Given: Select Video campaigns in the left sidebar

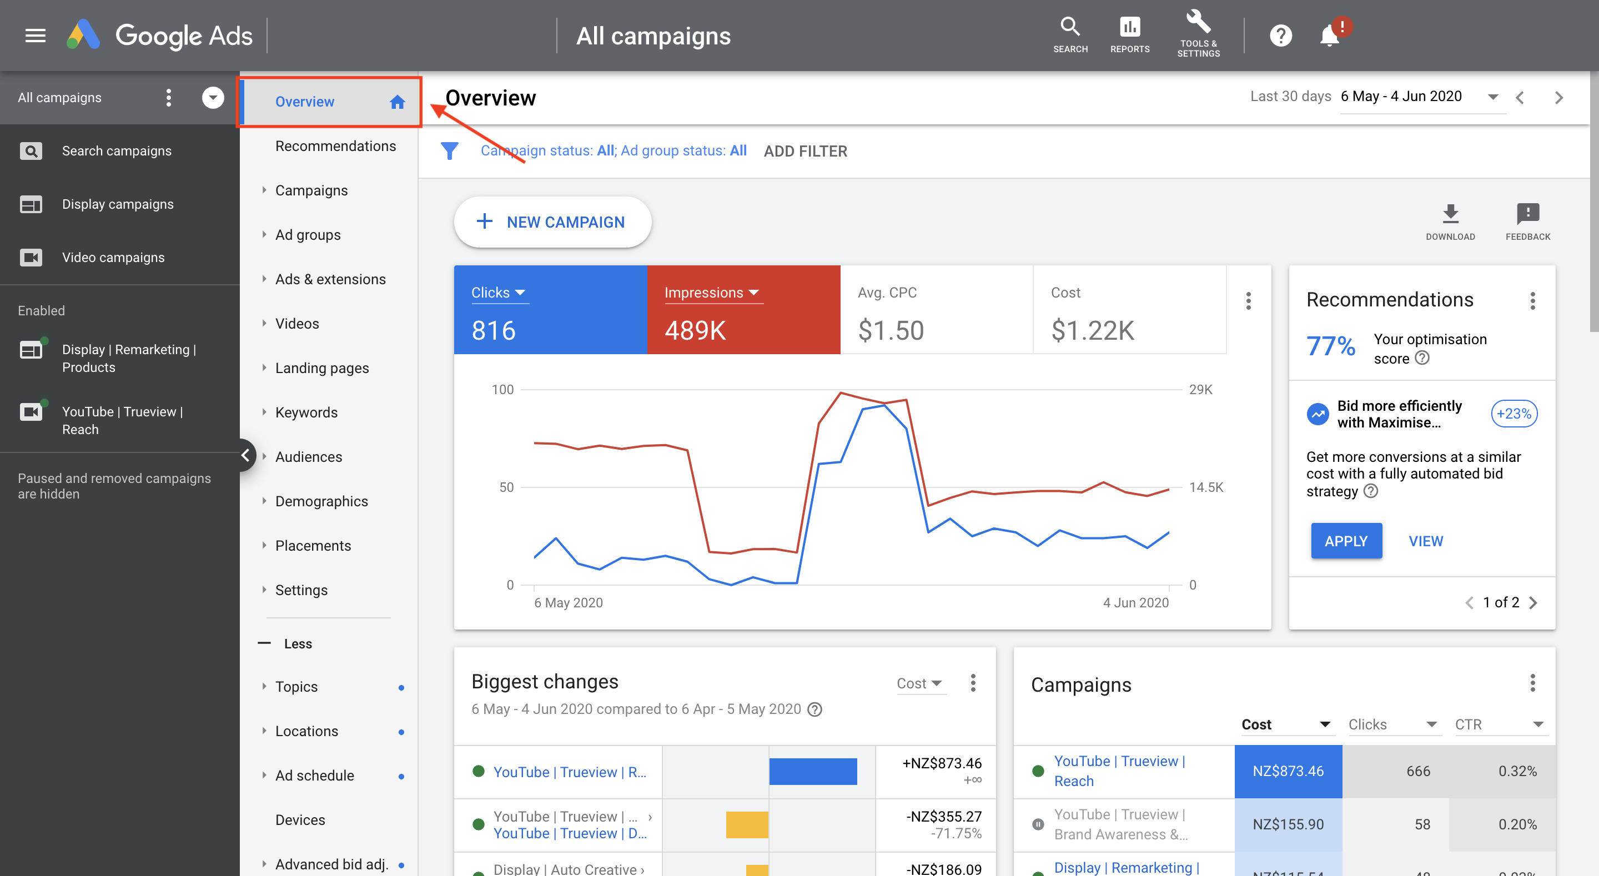Looking at the screenshot, I should pyautogui.click(x=113, y=257).
